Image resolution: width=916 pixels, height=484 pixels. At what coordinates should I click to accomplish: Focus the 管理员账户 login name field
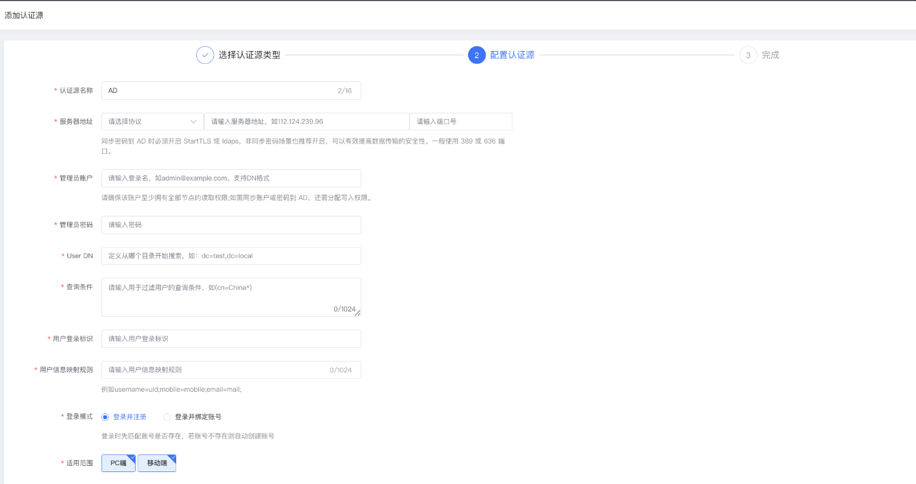(231, 178)
